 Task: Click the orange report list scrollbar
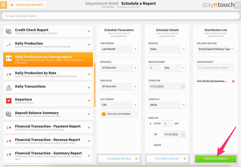tap(95, 85)
